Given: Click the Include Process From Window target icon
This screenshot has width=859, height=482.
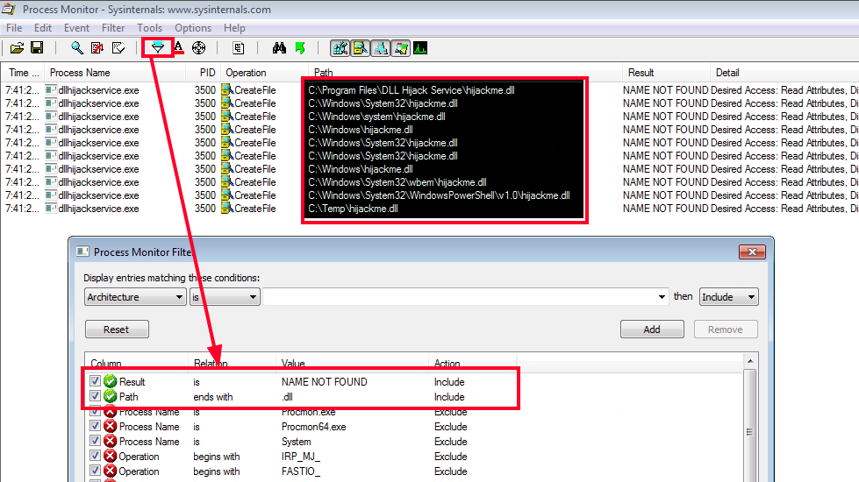Looking at the screenshot, I should (199, 48).
